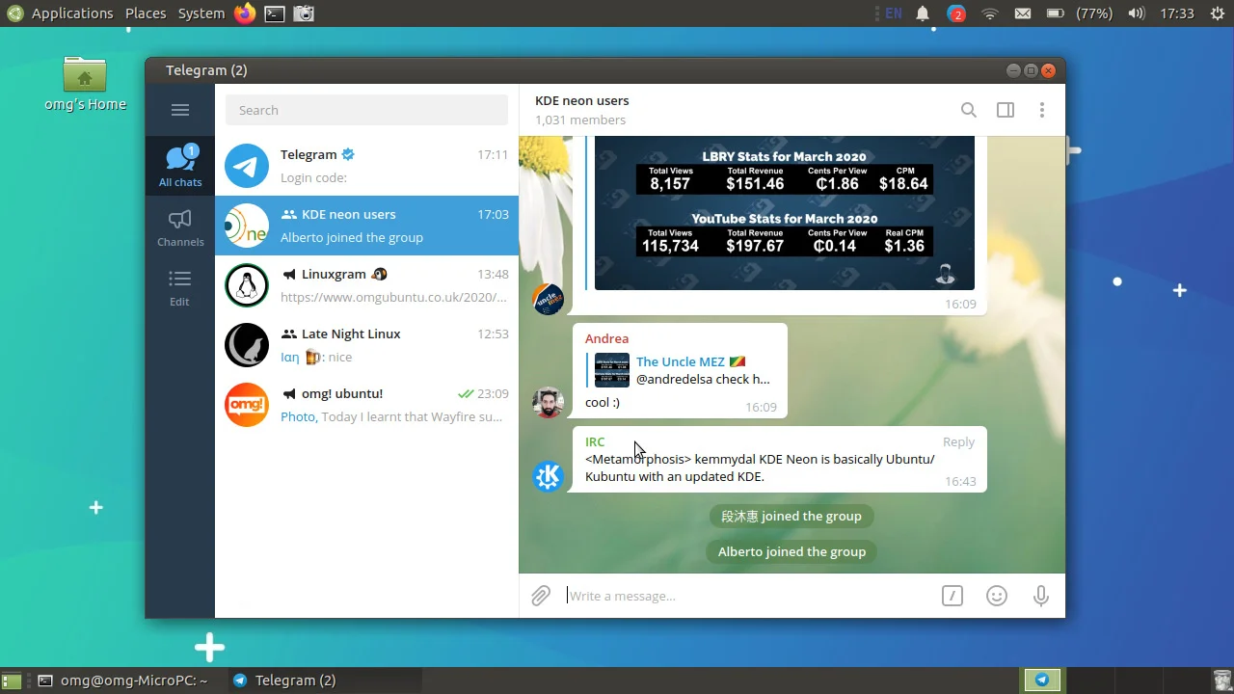Switch to the Channels filter
Screen dimensions: 1234x694
coord(179,227)
